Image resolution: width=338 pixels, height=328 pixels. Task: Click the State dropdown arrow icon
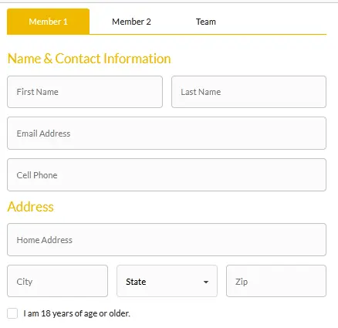coord(206,282)
